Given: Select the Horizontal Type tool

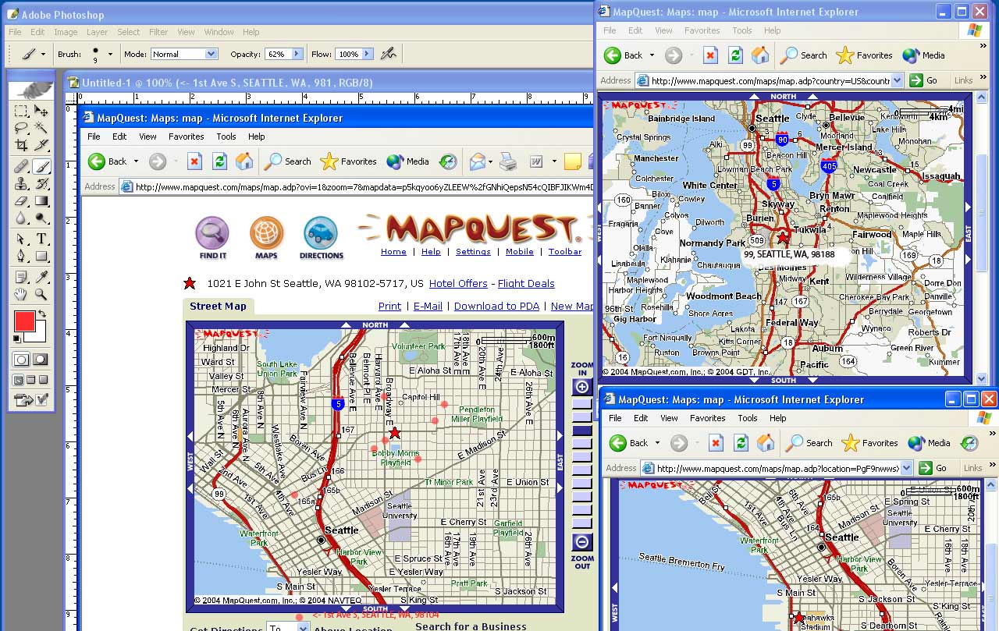Looking at the screenshot, I should tap(41, 239).
